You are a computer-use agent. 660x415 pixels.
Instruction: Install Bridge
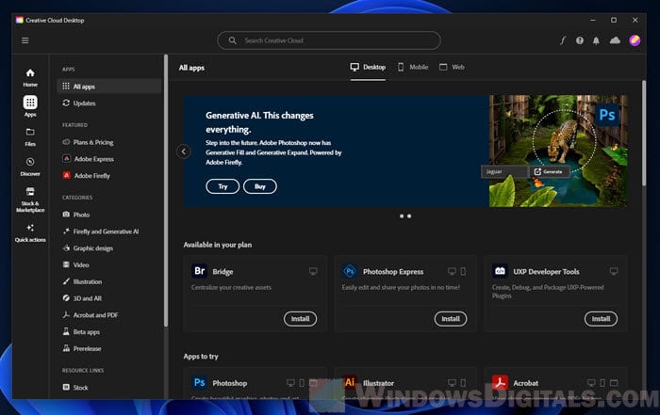click(300, 319)
